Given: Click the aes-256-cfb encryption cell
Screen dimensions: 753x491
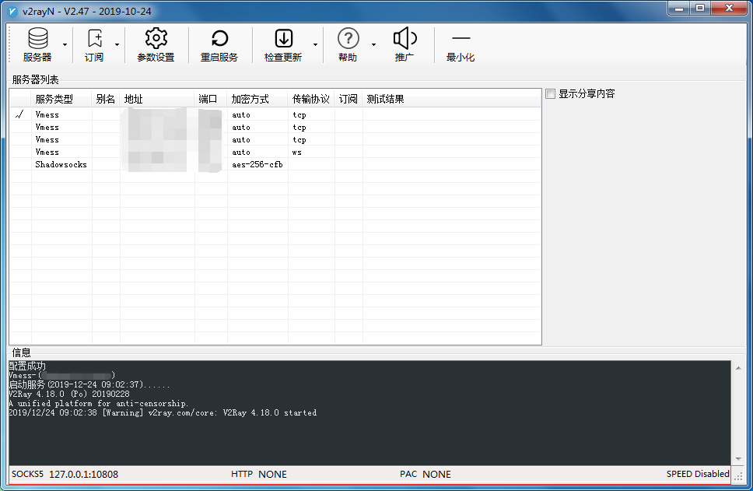Looking at the screenshot, I should [x=257, y=164].
